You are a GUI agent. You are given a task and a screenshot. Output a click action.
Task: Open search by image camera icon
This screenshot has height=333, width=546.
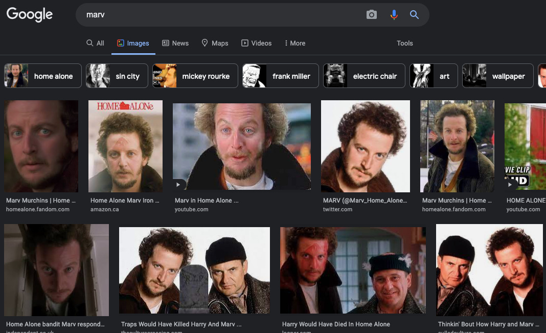click(x=372, y=15)
